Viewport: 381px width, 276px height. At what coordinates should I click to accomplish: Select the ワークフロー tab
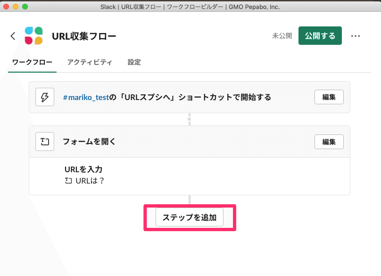[32, 62]
